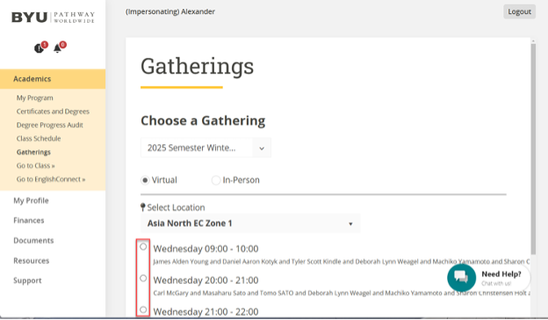548x320 pixels.
Task: Select the In-Person gathering option
Action: [x=216, y=180]
